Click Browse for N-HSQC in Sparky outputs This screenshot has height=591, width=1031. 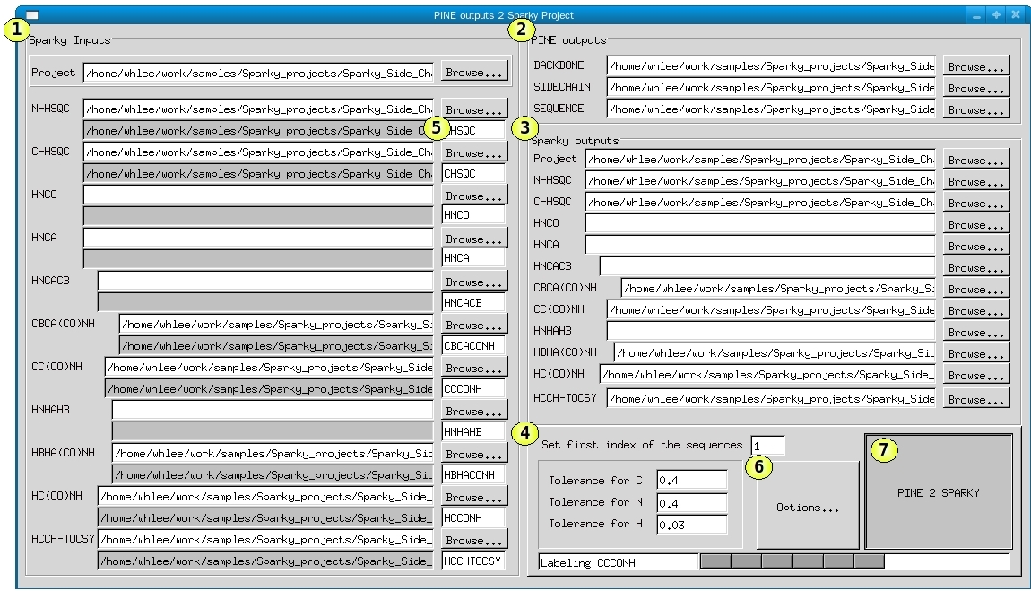tap(976, 181)
